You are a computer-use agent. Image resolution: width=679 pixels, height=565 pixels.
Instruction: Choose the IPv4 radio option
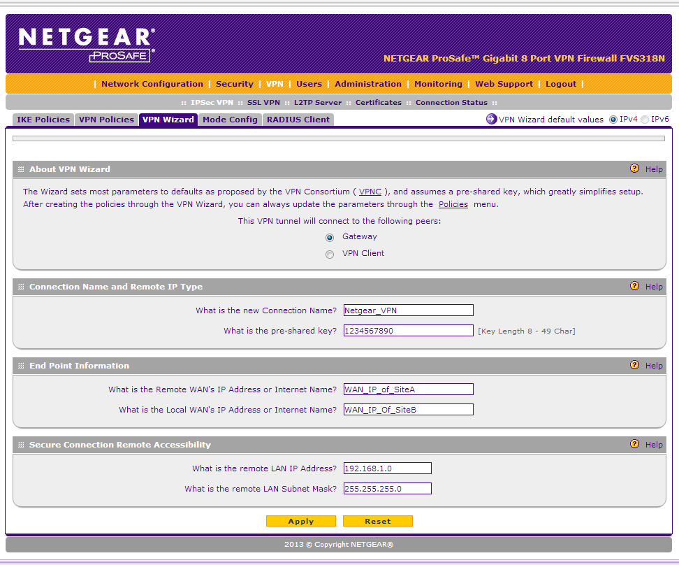(x=613, y=120)
